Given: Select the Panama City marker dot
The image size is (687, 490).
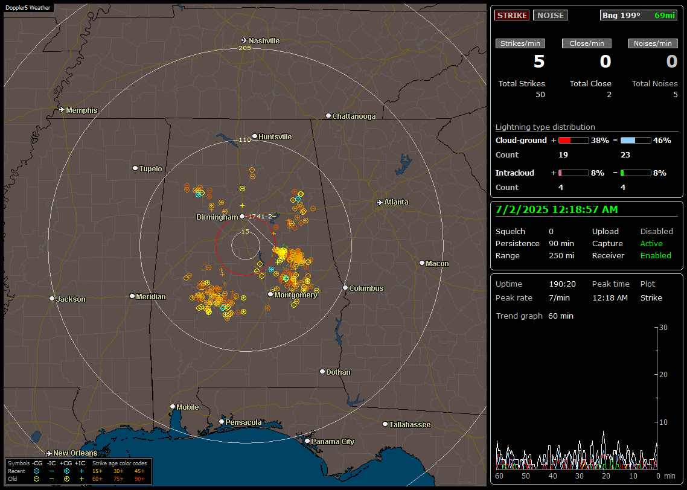Looking at the screenshot, I should point(307,441).
